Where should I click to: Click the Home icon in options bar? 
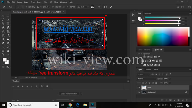[x=4, y=7]
